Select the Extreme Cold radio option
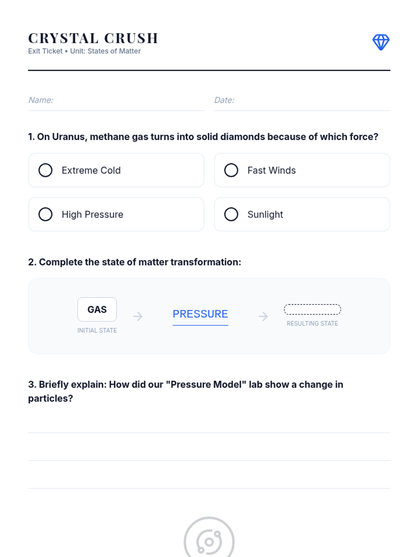Screen dimensions: 418x557 click(116, 170)
